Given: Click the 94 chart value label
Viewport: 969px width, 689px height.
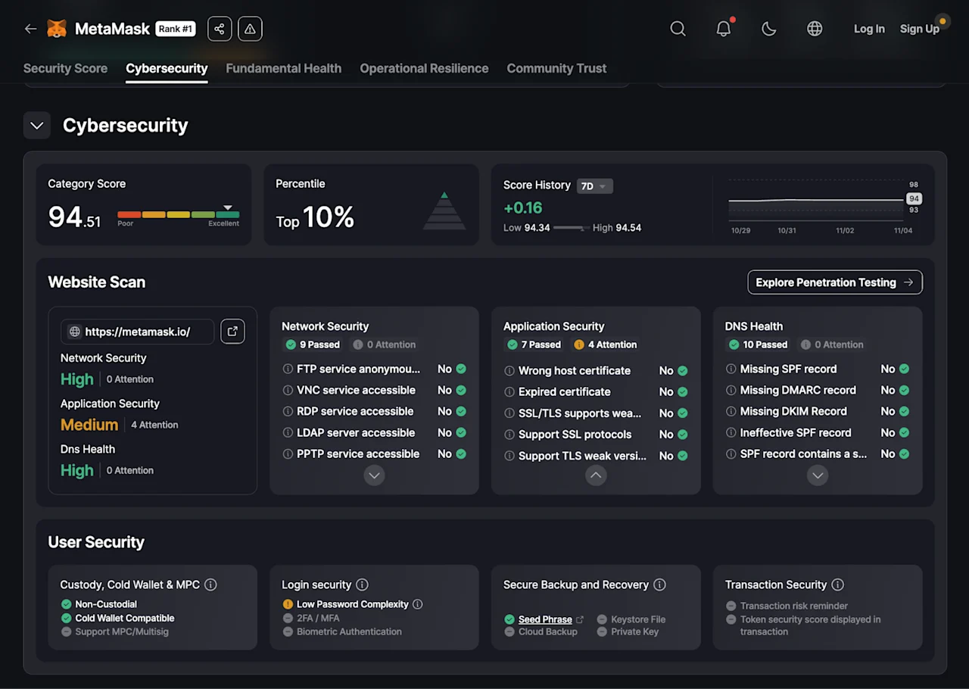Looking at the screenshot, I should (914, 198).
